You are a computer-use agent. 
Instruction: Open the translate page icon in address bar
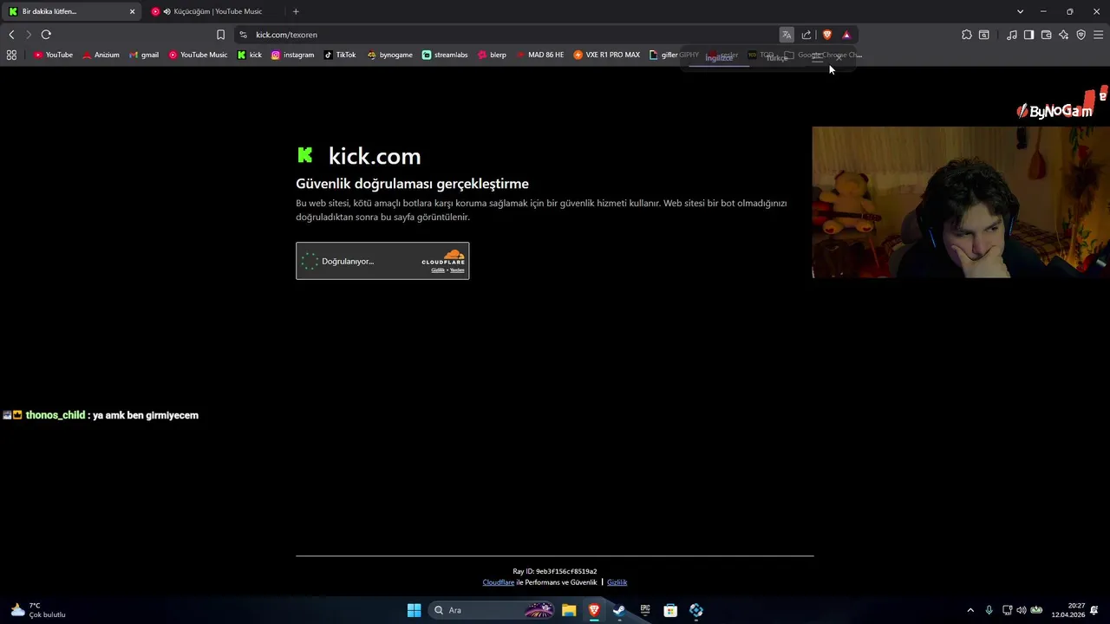point(787,35)
